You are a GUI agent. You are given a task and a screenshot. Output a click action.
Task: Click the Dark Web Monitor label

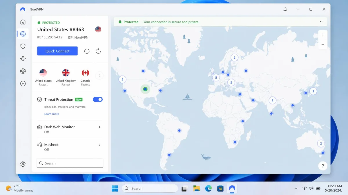59,127
